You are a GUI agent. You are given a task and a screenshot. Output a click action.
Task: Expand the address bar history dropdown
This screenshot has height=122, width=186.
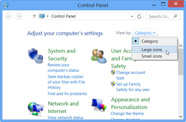pyautogui.click(x=132, y=16)
